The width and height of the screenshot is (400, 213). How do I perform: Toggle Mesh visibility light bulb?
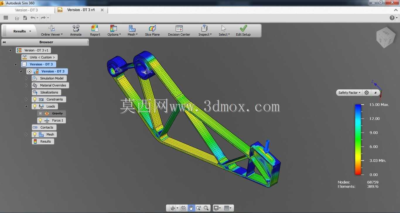35,134
